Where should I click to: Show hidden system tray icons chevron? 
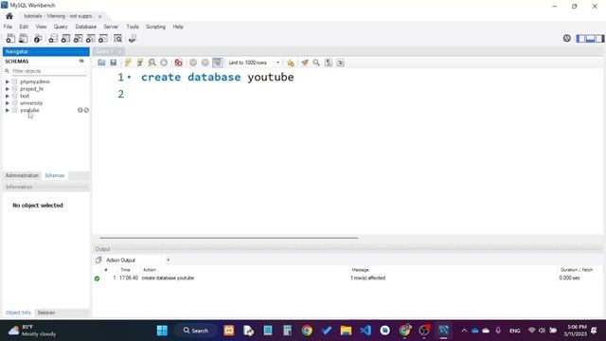(464, 331)
